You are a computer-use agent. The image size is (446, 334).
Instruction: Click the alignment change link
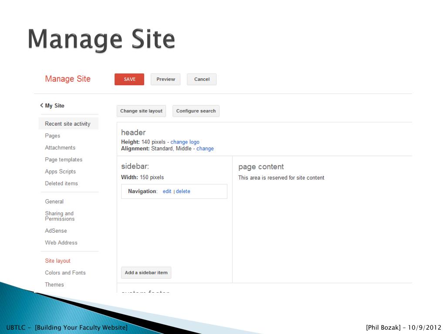pos(205,149)
